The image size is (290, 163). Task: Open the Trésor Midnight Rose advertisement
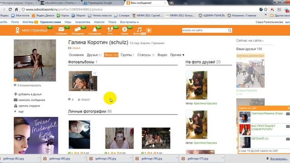click(x=36, y=135)
